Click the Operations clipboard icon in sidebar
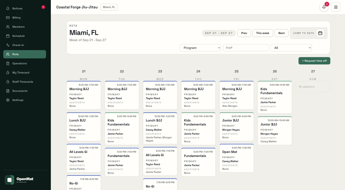345x190 pixels. point(8,64)
